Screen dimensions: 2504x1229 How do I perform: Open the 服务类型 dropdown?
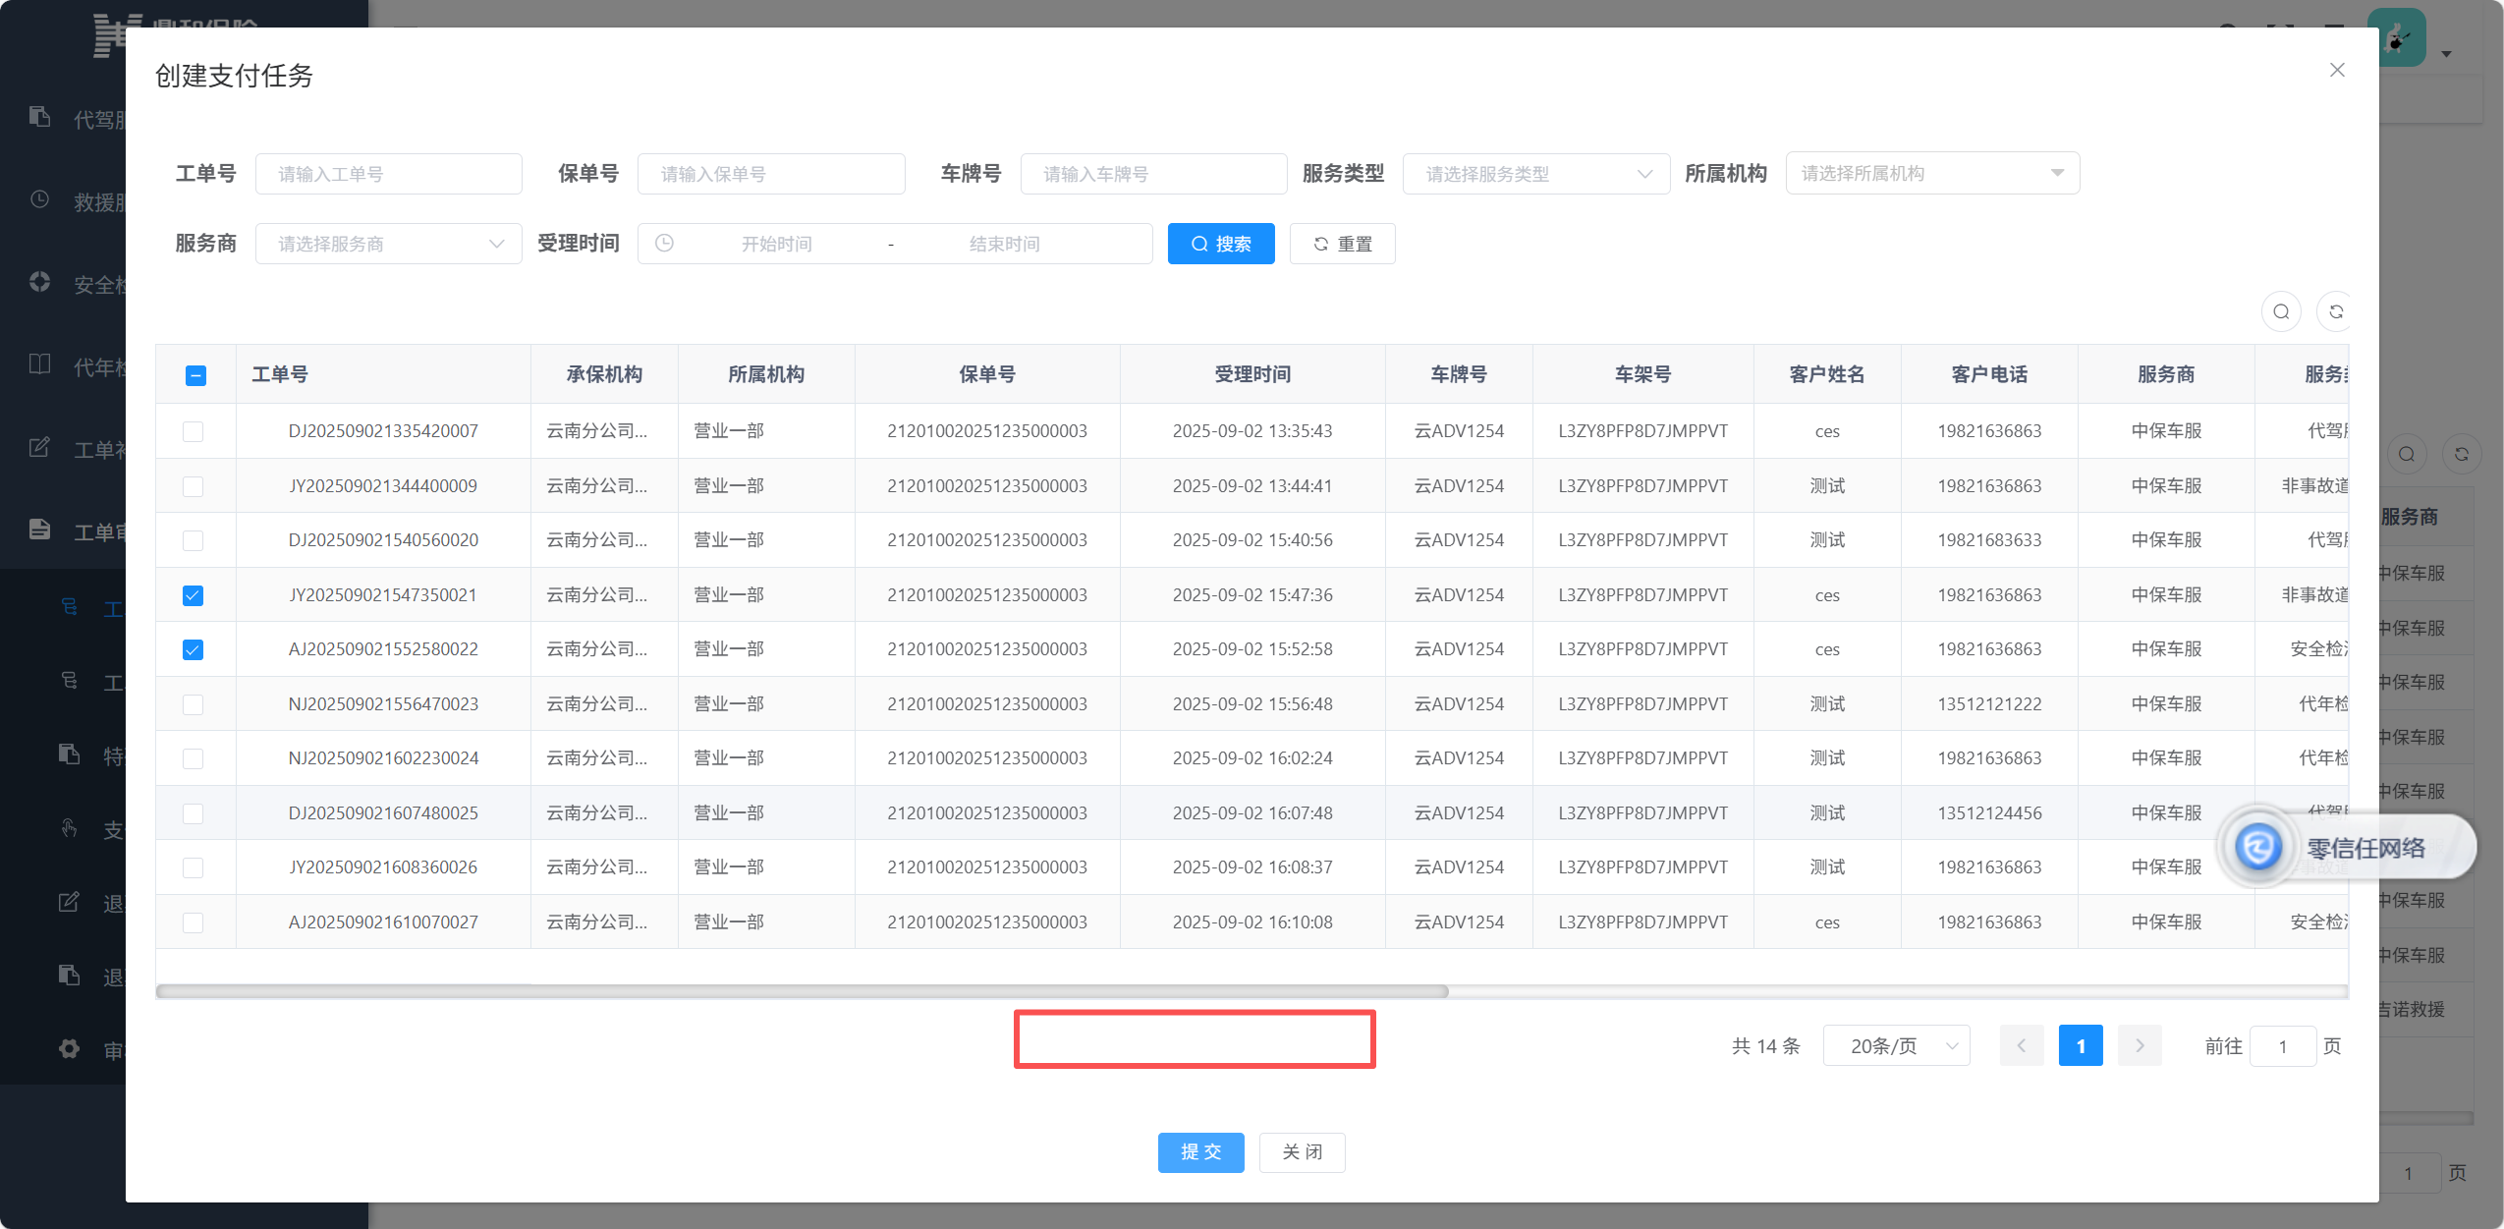[x=1535, y=174]
